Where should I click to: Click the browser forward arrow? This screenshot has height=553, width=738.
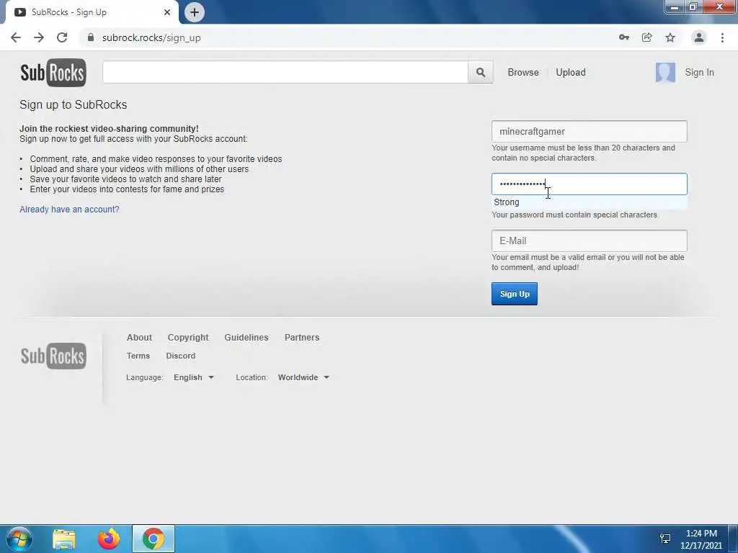[x=39, y=37]
